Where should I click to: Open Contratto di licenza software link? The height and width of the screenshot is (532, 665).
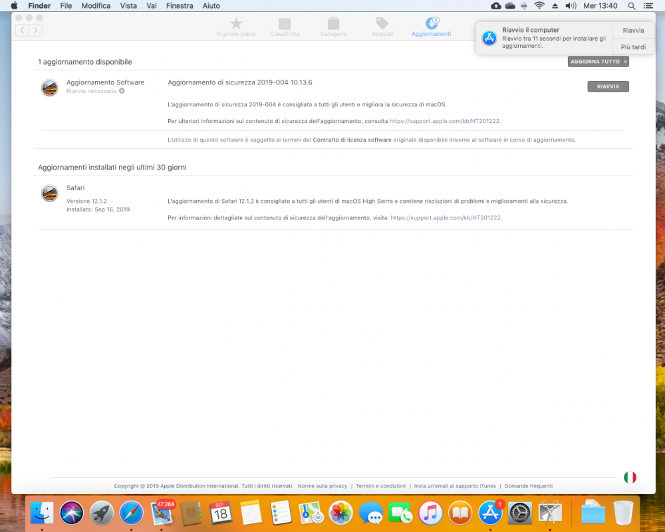tap(352, 140)
